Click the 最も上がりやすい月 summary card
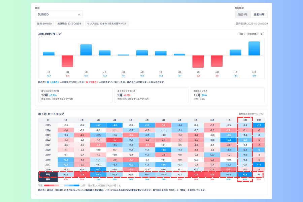Image resolution: width=303 pixels, height=202 pixels. pyautogui.click(x=75, y=95)
